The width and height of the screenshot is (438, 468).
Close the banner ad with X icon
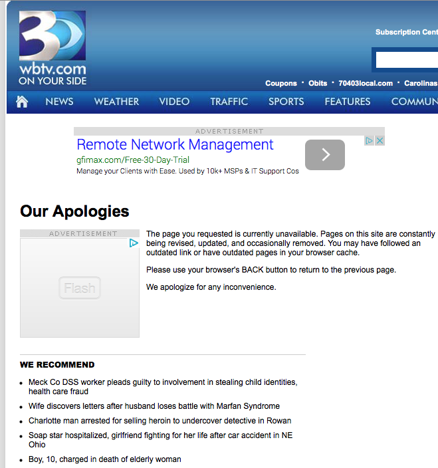click(380, 141)
